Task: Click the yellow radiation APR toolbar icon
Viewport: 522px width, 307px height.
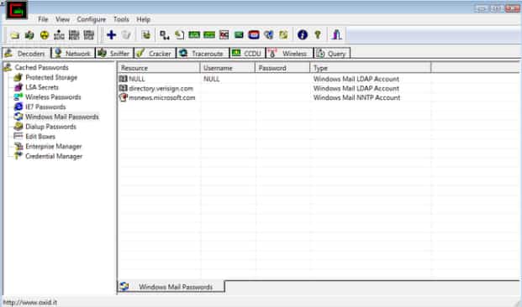Action: coord(45,35)
